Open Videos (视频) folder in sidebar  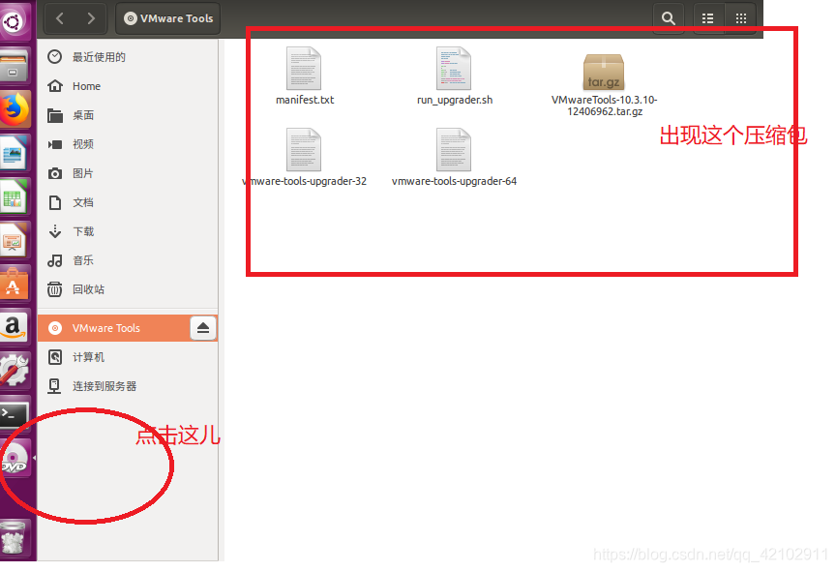(x=128, y=144)
